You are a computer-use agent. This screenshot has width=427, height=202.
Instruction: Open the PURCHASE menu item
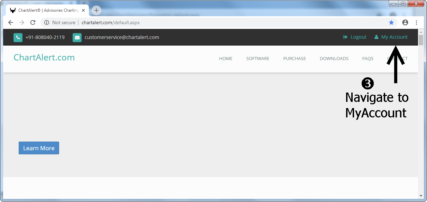coord(295,58)
